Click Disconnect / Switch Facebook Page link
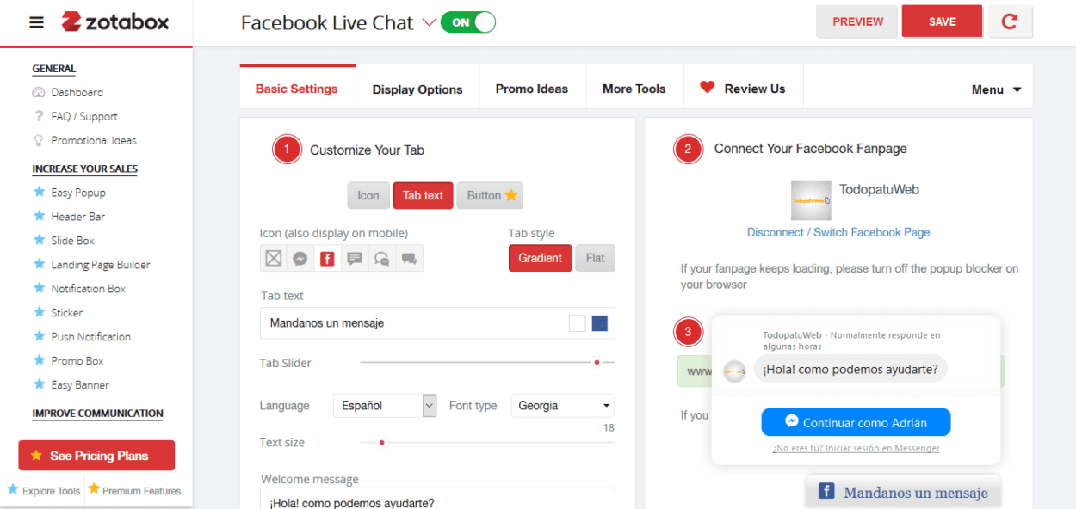 (838, 232)
